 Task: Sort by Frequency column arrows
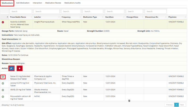pos(80,17)
